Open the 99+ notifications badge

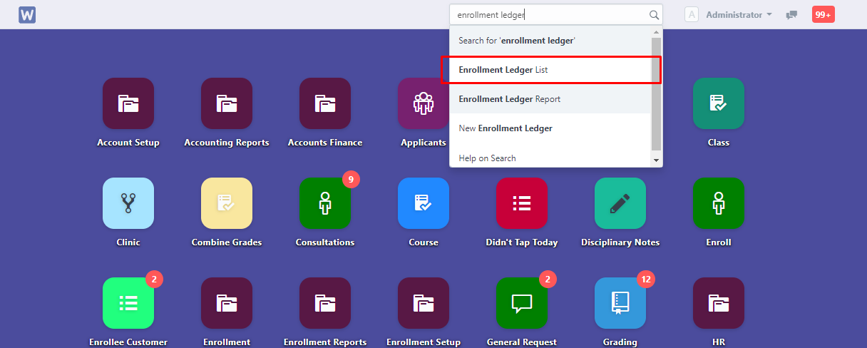(824, 14)
